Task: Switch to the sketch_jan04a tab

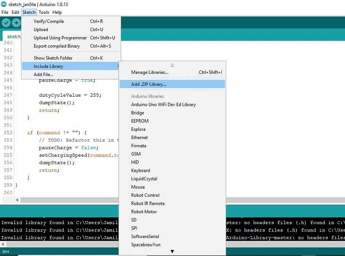Action: pyautogui.click(x=13, y=37)
